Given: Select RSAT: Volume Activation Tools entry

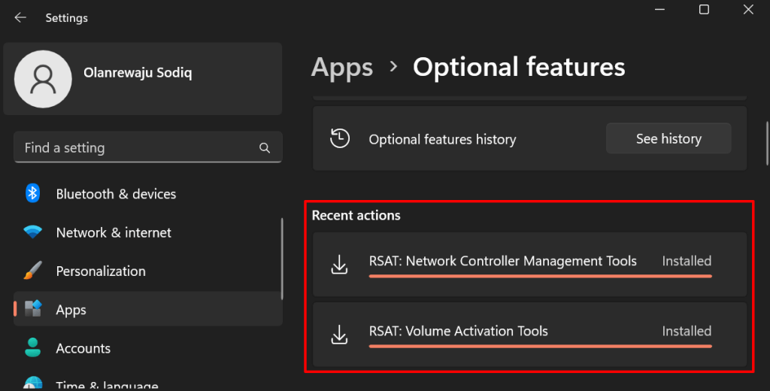Looking at the screenshot, I should point(458,331).
